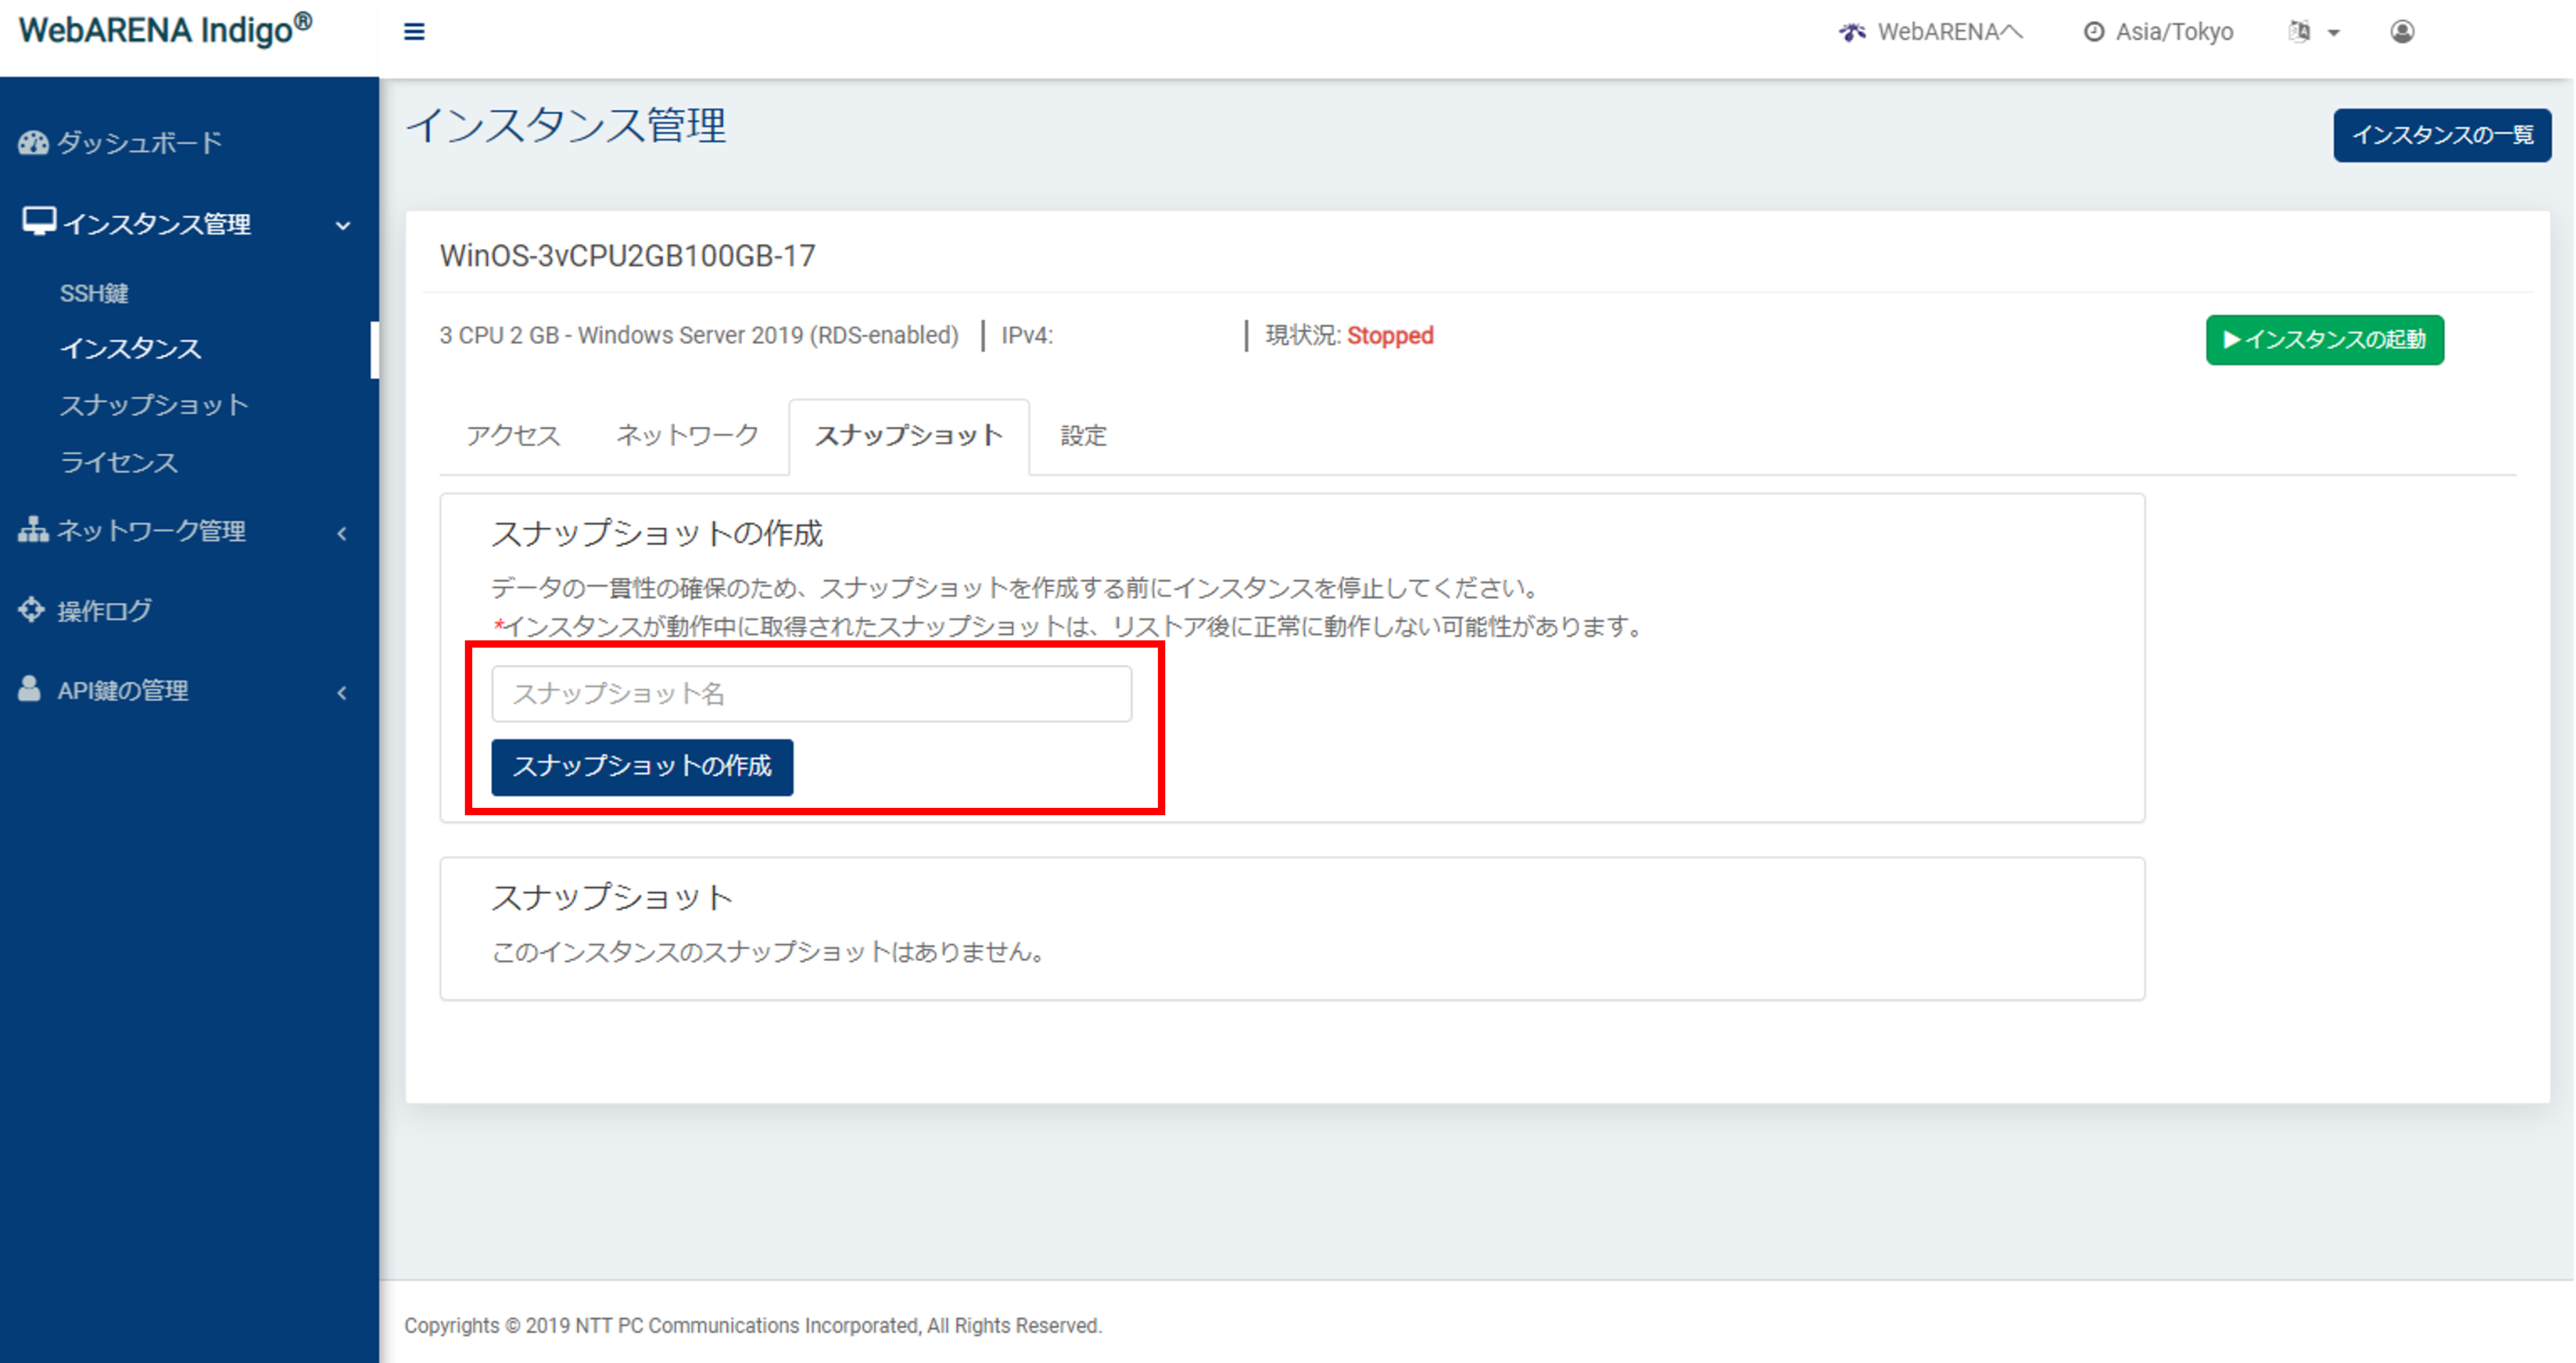The image size is (2576, 1363).
Task: Click the API key management user icon
Action: [30, 689]
